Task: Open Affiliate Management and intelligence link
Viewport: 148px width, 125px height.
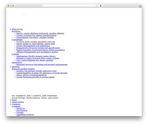Action: [37, 52]
